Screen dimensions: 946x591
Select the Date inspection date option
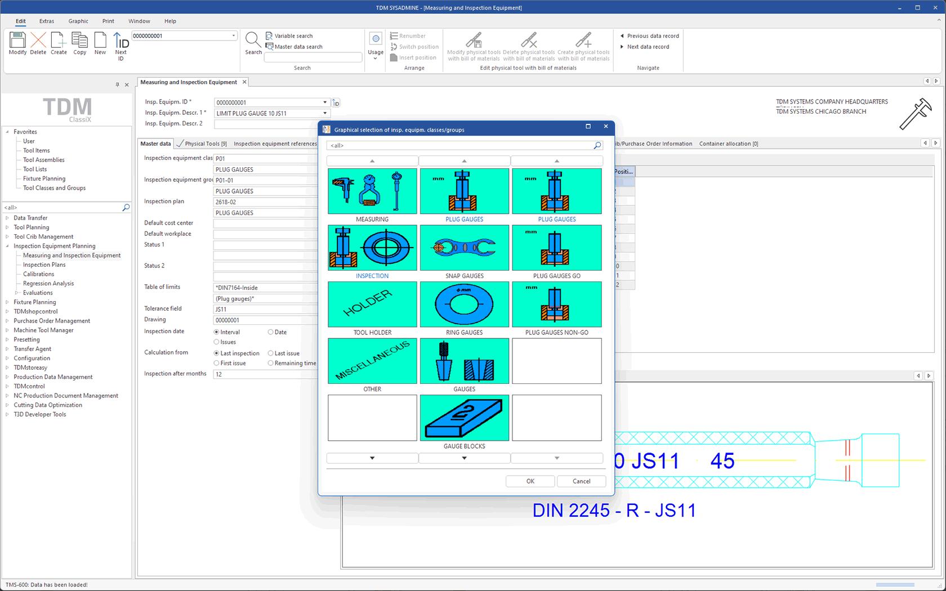coord(270,332)
